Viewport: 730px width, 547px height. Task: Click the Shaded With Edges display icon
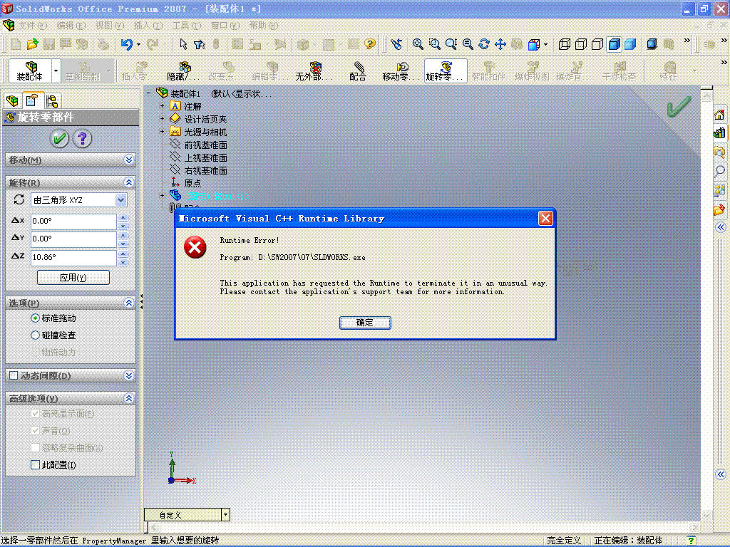click(x=614, y=44)
